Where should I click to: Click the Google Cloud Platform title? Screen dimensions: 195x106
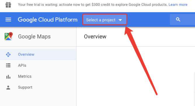(48, 20)
